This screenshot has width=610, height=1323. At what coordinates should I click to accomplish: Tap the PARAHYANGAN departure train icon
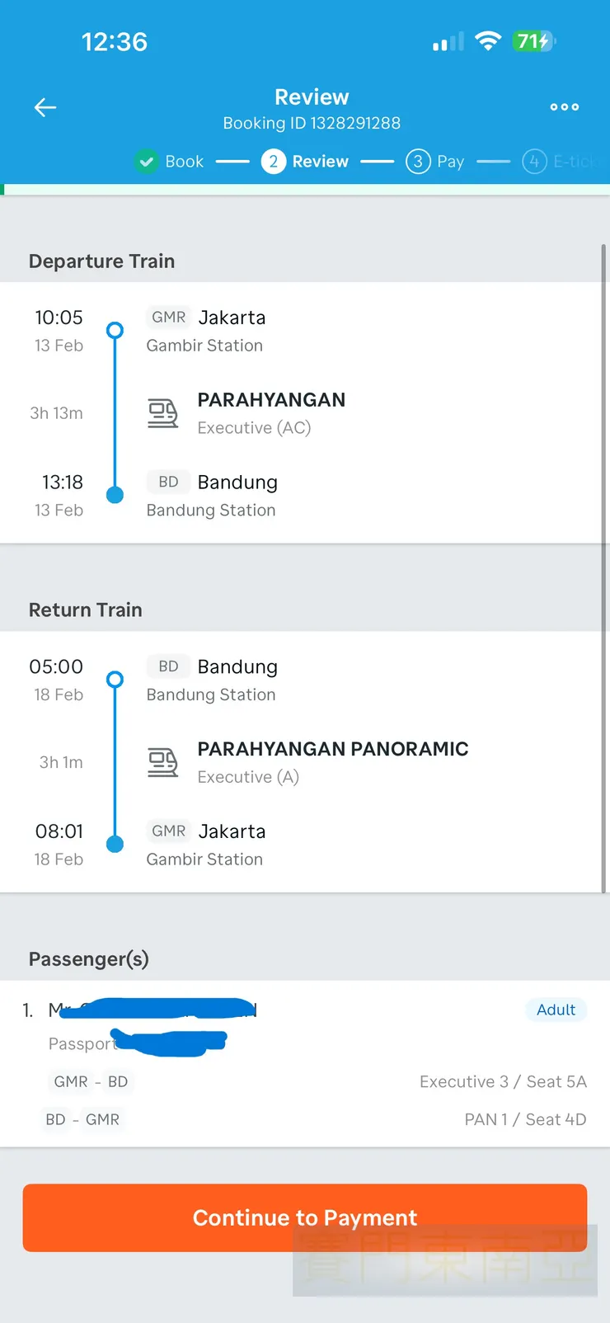[162, 413]
